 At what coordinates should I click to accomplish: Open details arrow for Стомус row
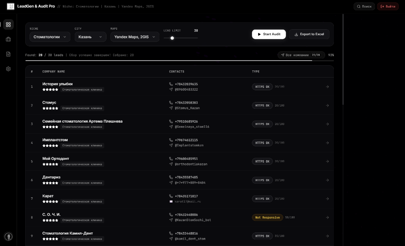[x=327, y=106]
